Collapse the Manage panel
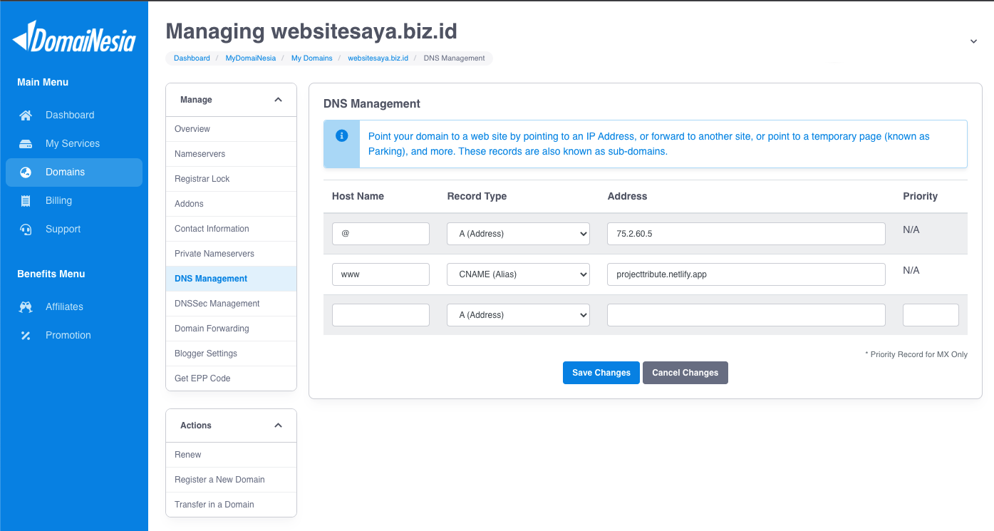 click(278, 100)
